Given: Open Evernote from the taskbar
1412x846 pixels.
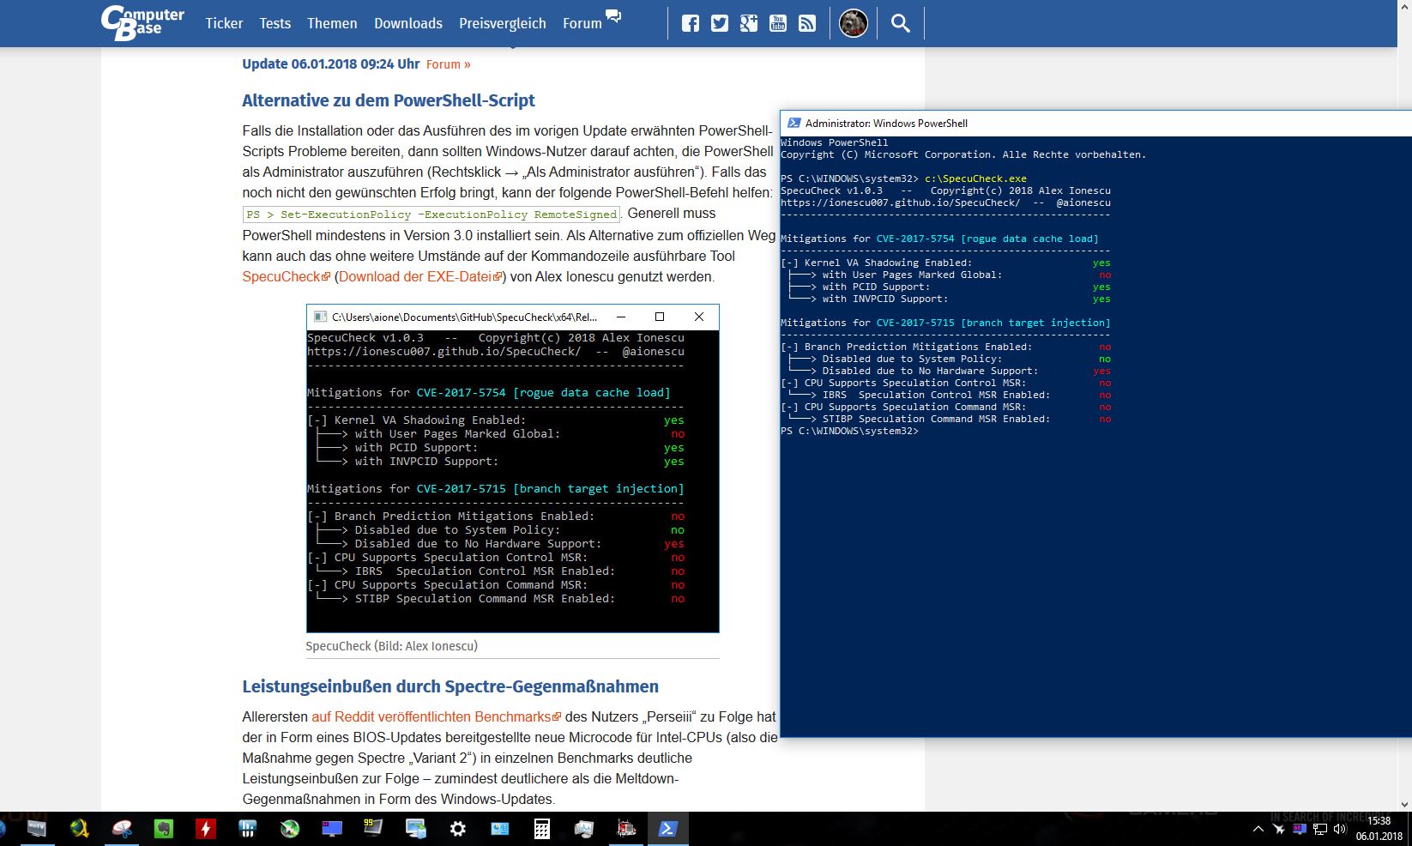Looking at the screenshot, I should pos(163,829).
